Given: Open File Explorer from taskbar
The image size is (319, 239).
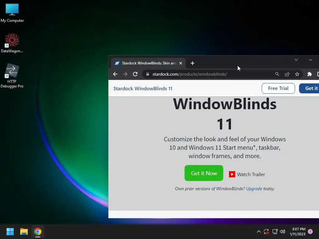Looking at the screenshot, I should [24, 232].
